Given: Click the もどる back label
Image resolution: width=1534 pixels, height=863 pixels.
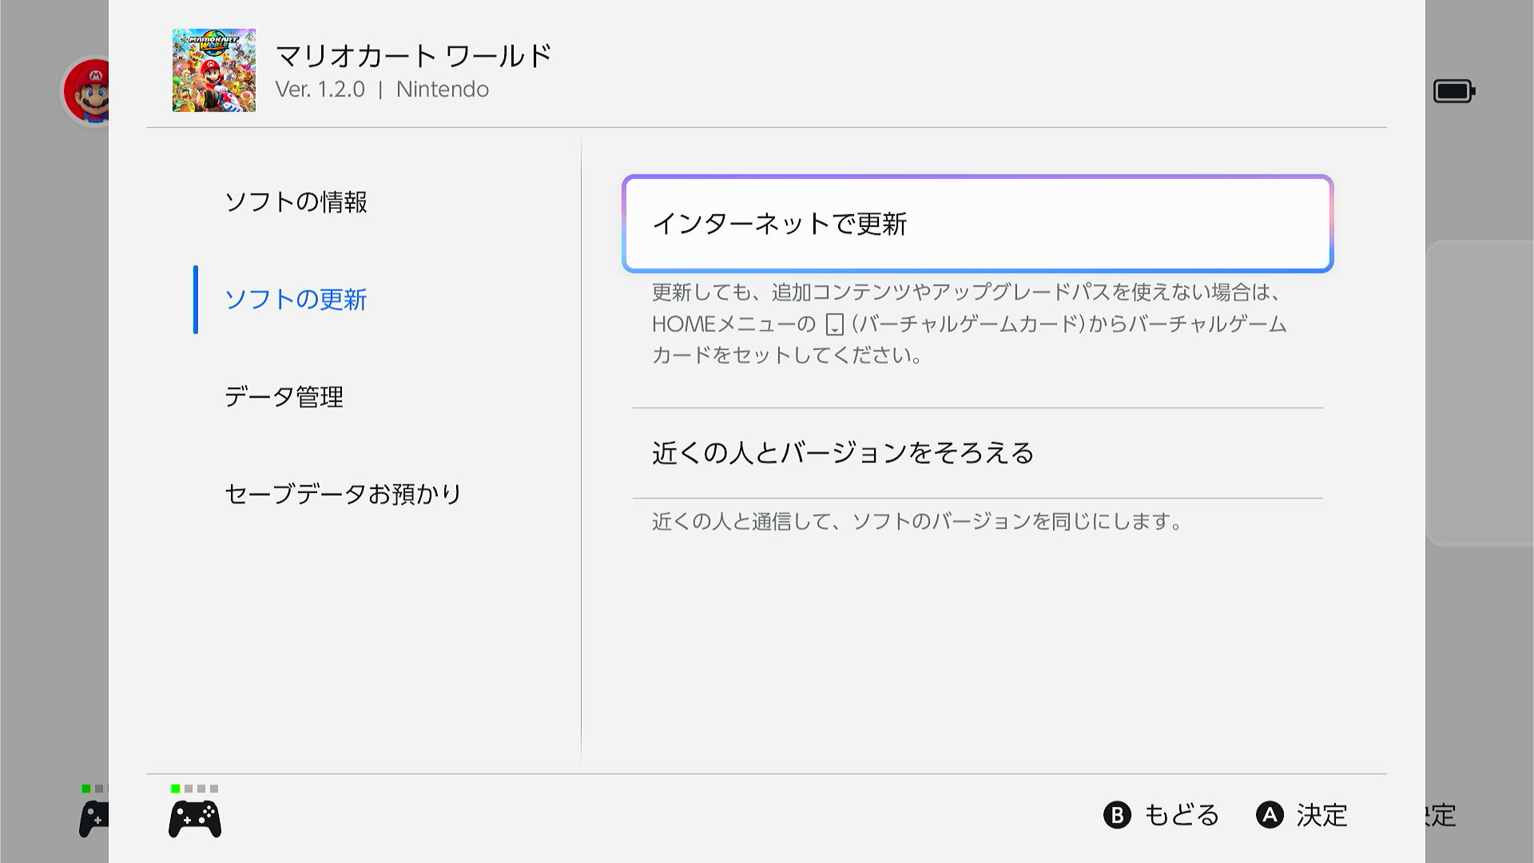Looking at the screenshot, I should 1181,815.
